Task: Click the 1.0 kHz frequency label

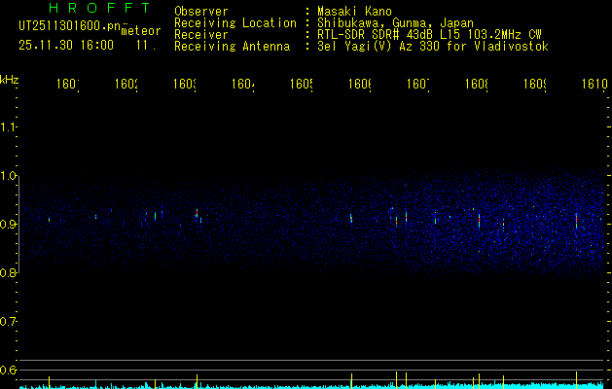Action: point(9,176)
